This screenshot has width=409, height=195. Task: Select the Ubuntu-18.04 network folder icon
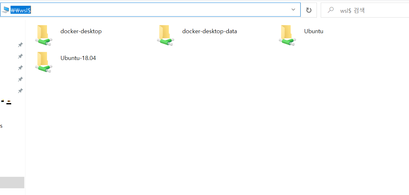tap(43, 62)
